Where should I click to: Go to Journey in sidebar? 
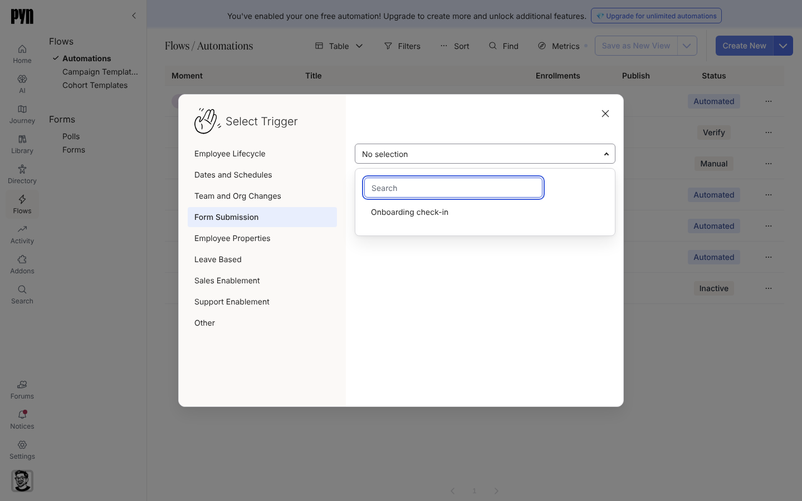click(x=22, y=114)
